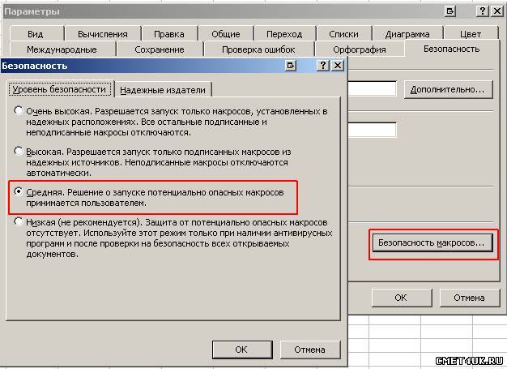Viewport: 507px width, 369px height.
Task: Select the Очень высокая security level
Action: [18, 110]
